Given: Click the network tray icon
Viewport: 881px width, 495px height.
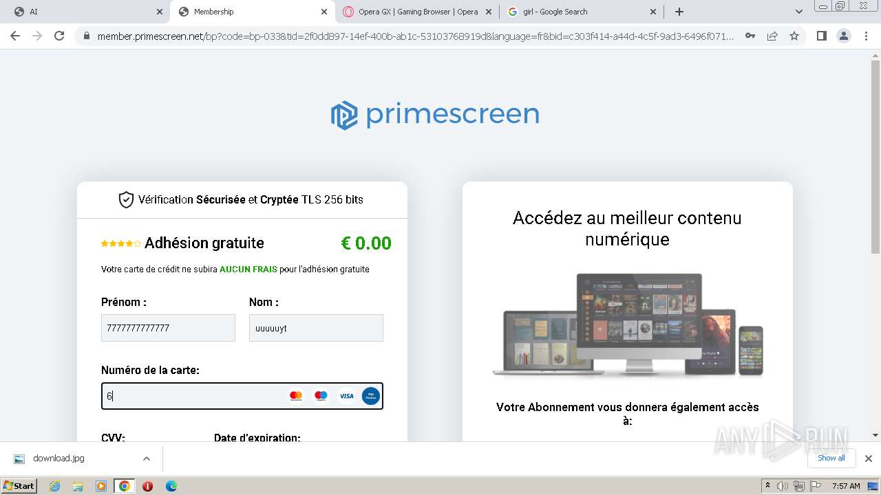Looking at the screenshot, I should [799, 486].
